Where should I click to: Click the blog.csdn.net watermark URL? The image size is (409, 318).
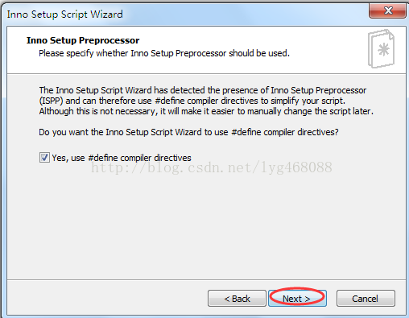coord(212,167)
